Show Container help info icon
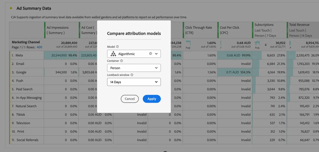The height and width of the screenshot is (152, 319). coord(121,61)
